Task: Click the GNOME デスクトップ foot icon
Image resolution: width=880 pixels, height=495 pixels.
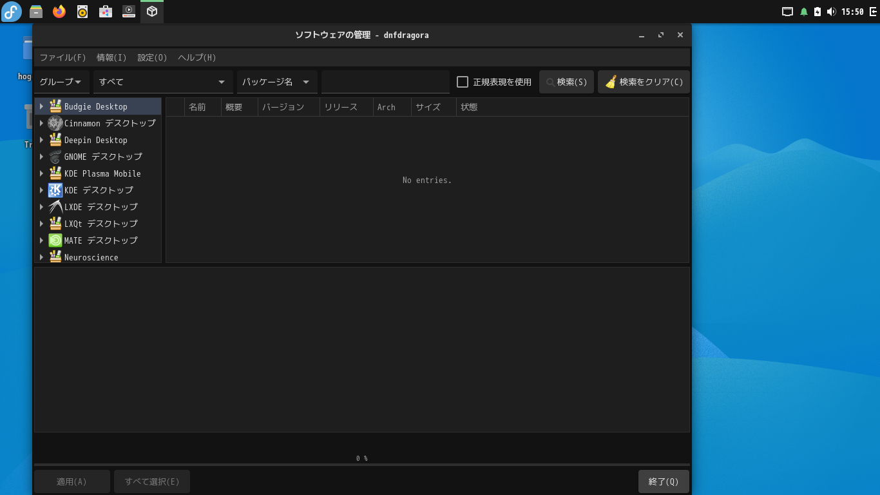Action: coord(55,157)
